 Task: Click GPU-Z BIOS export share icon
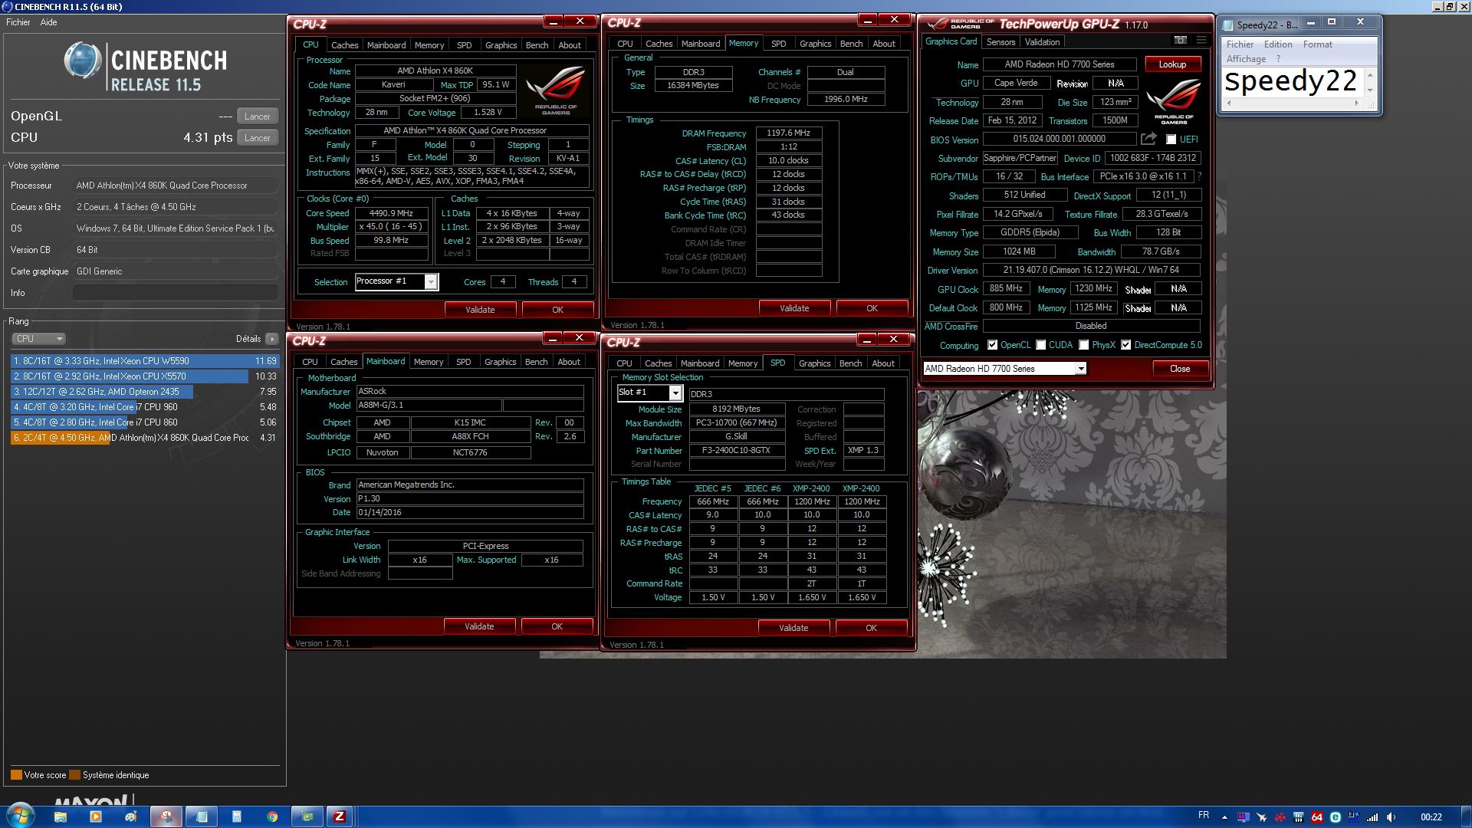(x=1148, y=139)
